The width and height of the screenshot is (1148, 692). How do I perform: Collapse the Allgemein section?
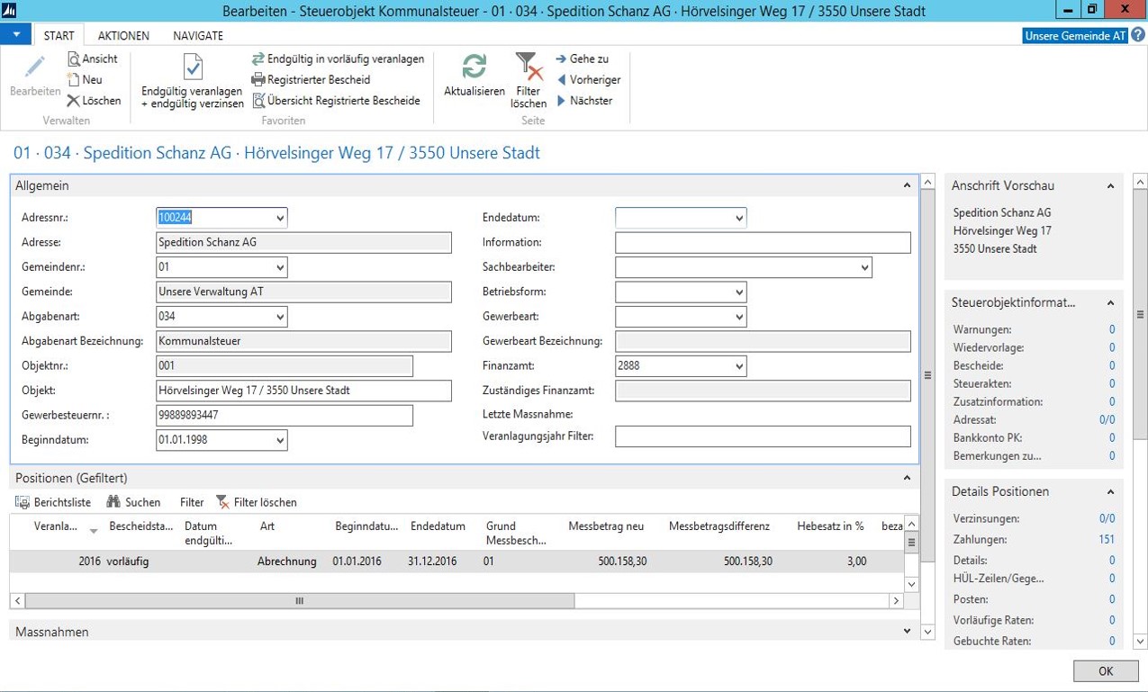[907, 186]
